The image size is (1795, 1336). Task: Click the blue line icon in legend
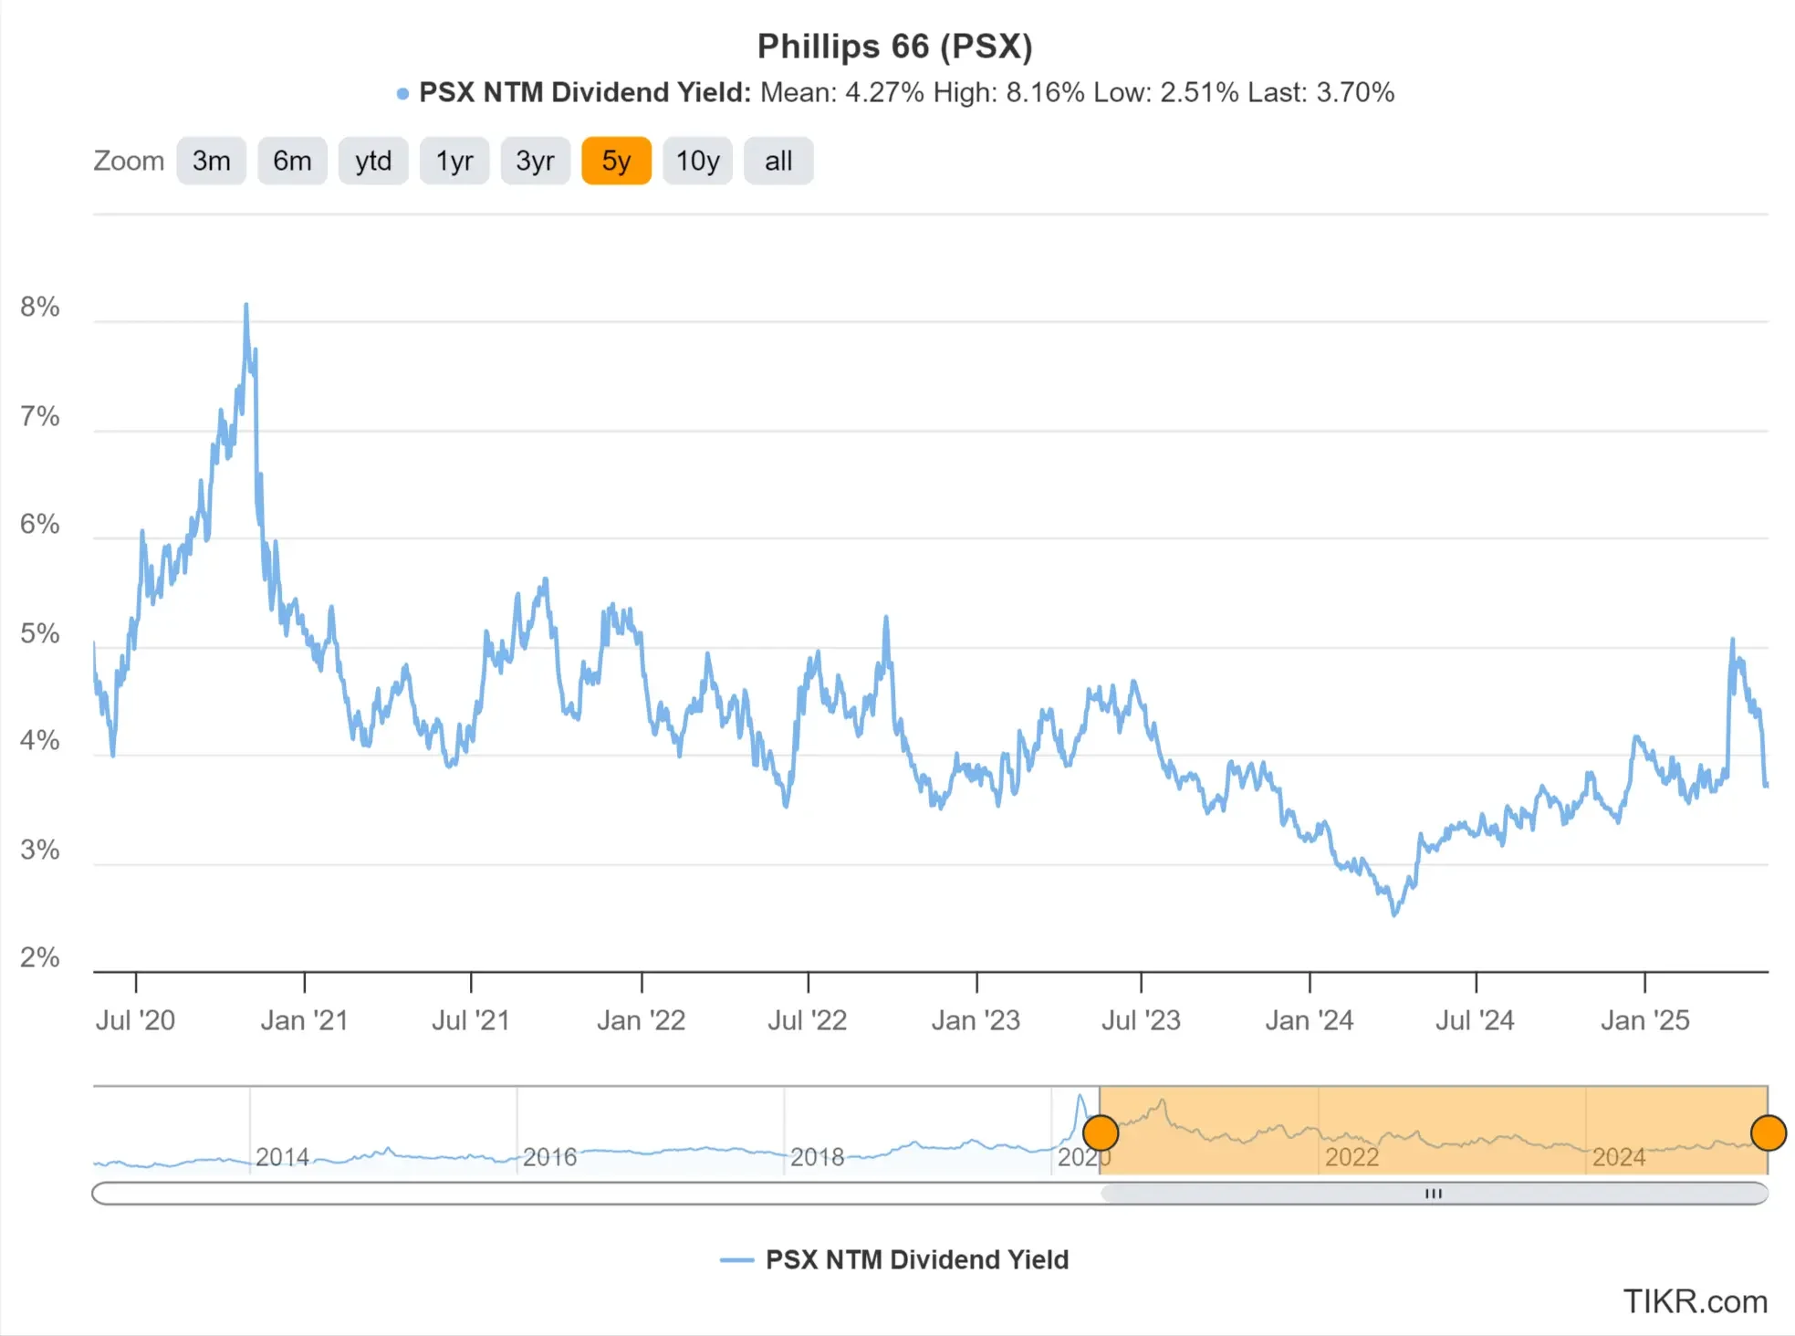pyautogui.click(x=736, y=1260)
